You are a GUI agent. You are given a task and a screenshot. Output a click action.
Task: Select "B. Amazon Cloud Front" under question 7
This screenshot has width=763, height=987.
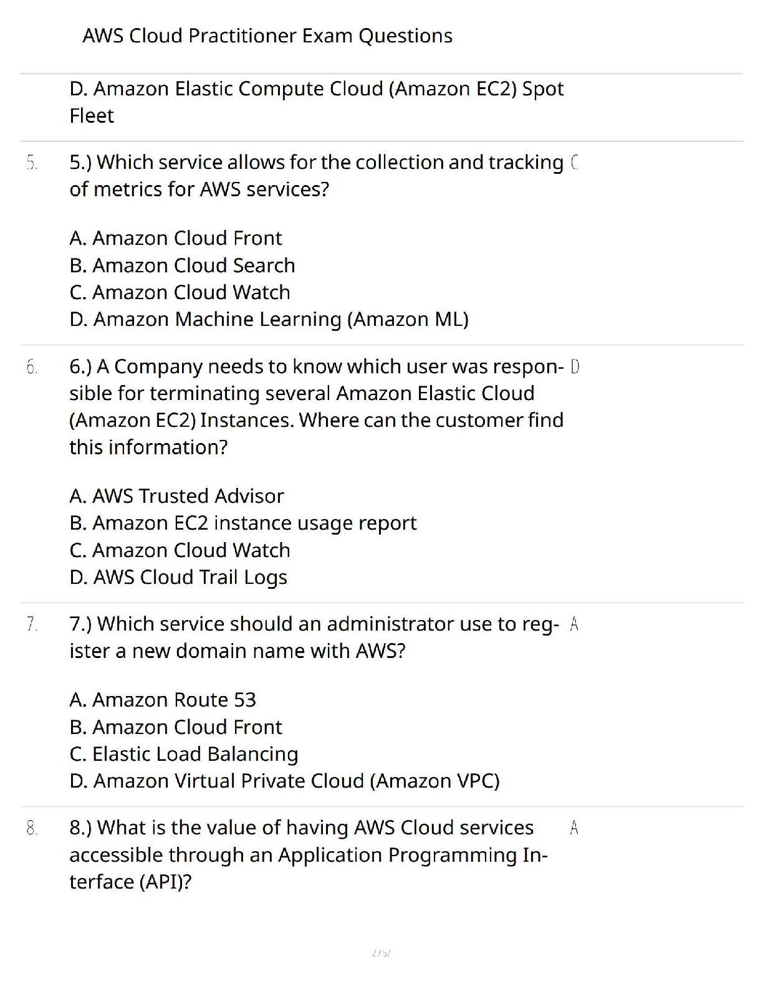pos(176,727)
